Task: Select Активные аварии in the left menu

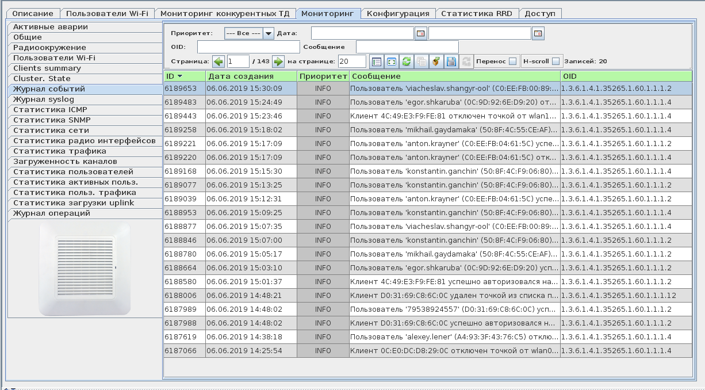Action: click(51, 27)
